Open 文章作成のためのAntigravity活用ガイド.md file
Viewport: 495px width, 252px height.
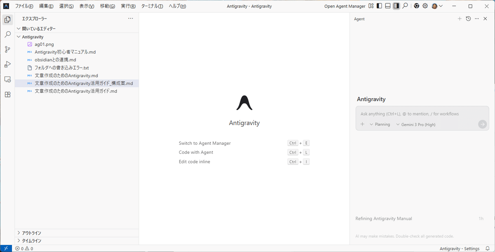(77, 91)
